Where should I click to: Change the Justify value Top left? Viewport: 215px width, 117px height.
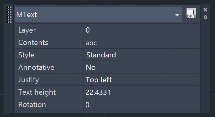[141, 80]
